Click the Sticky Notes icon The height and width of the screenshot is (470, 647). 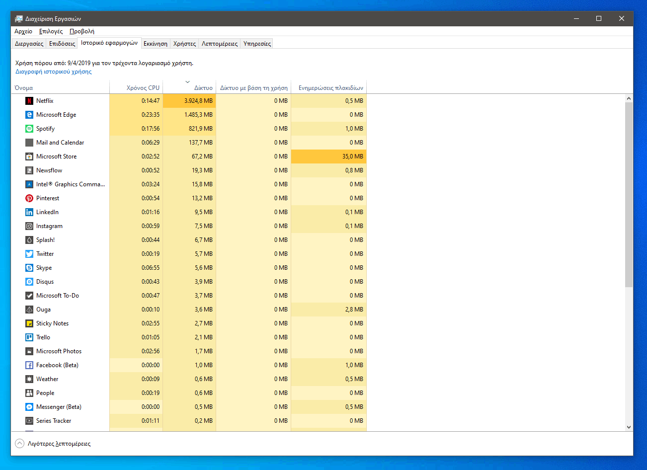pos(29,323)
